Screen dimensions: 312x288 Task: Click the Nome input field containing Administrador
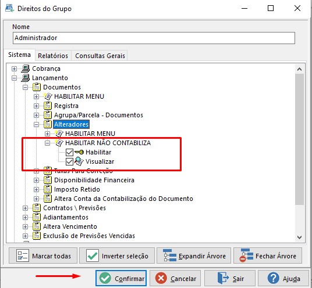154,38
